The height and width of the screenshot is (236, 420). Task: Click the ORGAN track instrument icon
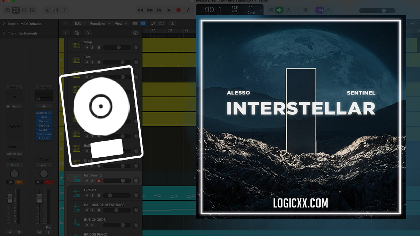coord(76,193)
